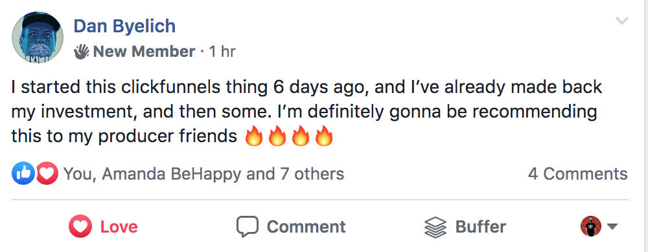The width and height of the screenshot is (648, 252).
Task: View the 4 Comments link
Action: coord(578,174)
